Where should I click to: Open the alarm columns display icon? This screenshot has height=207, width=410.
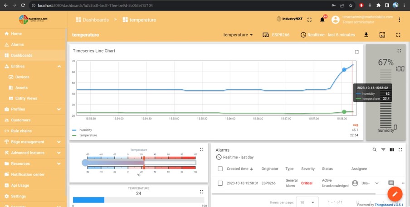click(391, 150)
